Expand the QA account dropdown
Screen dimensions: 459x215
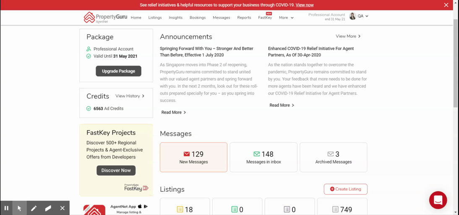[x=363, y=16]
